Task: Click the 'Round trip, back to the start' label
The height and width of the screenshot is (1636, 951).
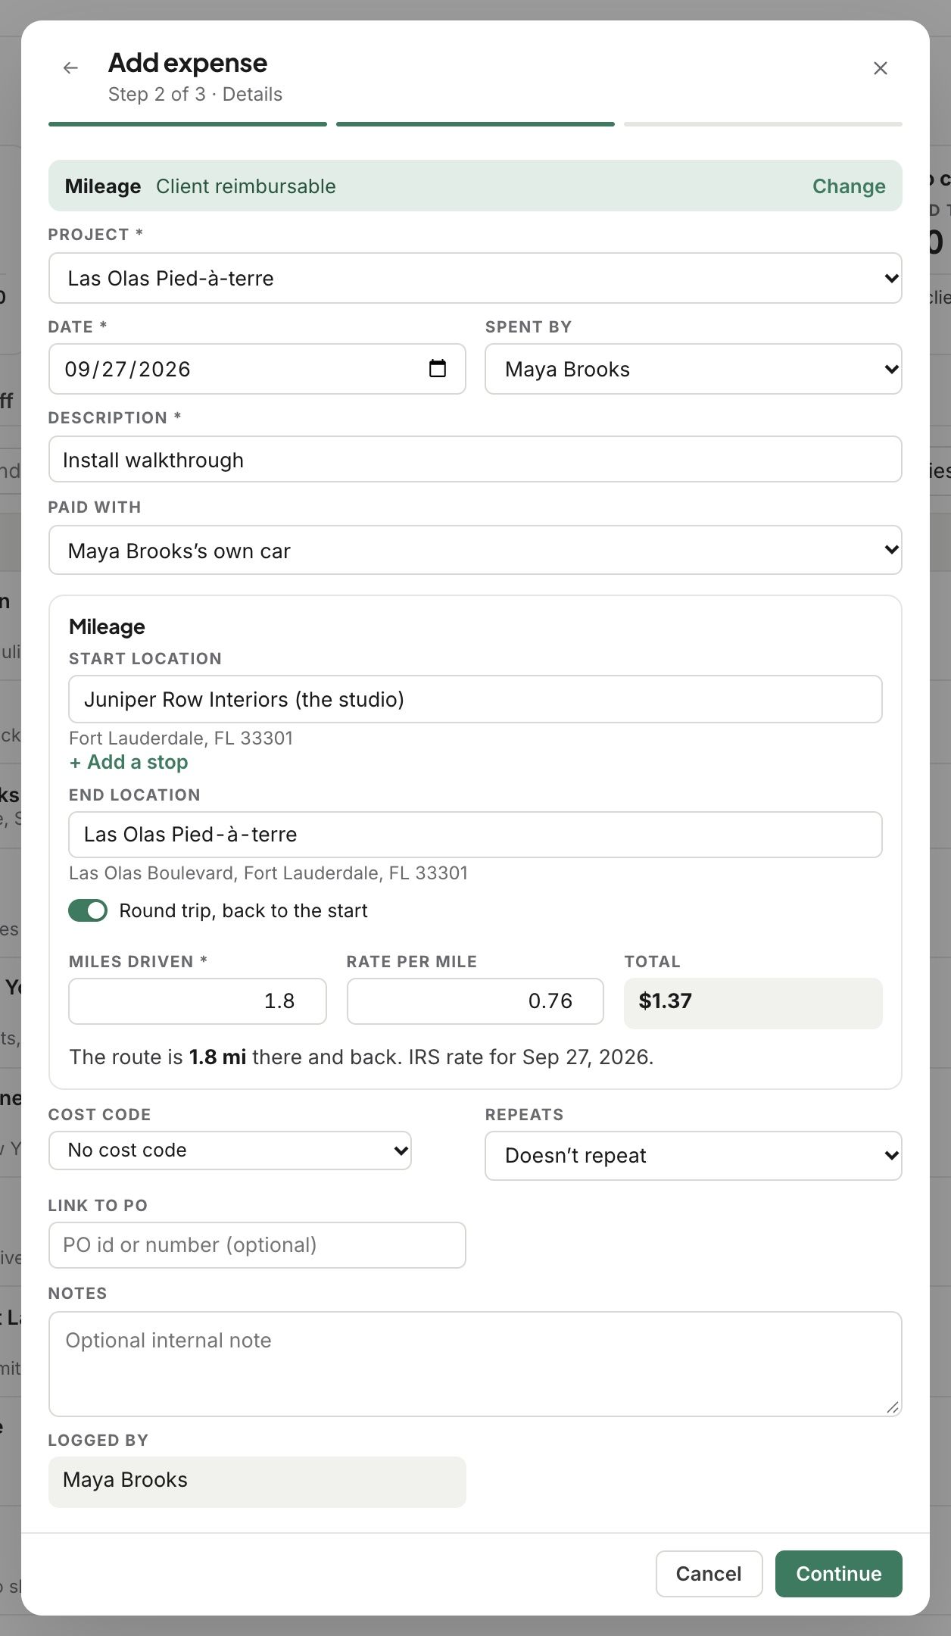Action: 244,910
